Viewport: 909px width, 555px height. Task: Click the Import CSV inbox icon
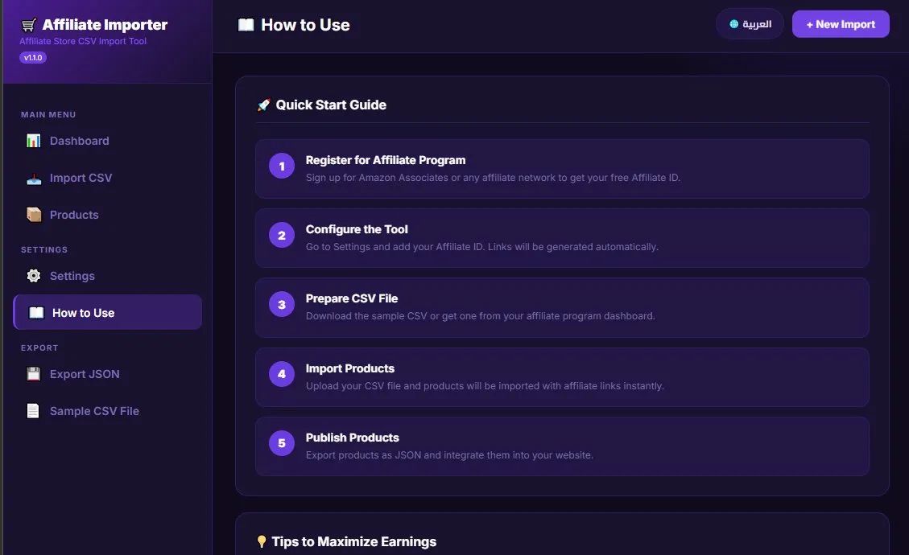pyautogui.click(x=33, y=178)
